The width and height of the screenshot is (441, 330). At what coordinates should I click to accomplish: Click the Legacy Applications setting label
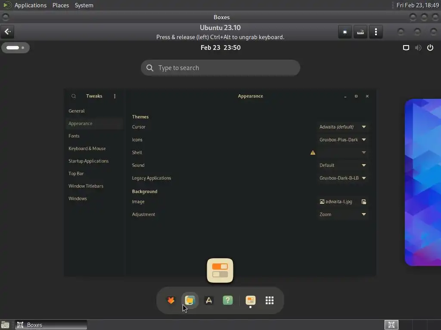click(152, 178)
